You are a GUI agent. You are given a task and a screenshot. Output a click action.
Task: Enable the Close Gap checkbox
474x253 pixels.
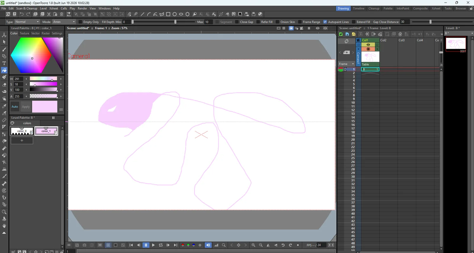(237, 22)
